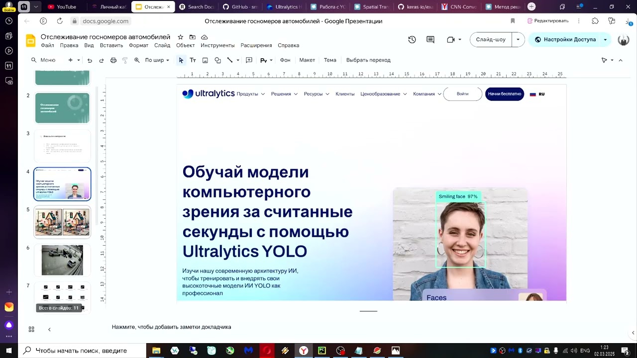Move document using folder icon
Screen dimensions: 637x358
click(192, 37)
